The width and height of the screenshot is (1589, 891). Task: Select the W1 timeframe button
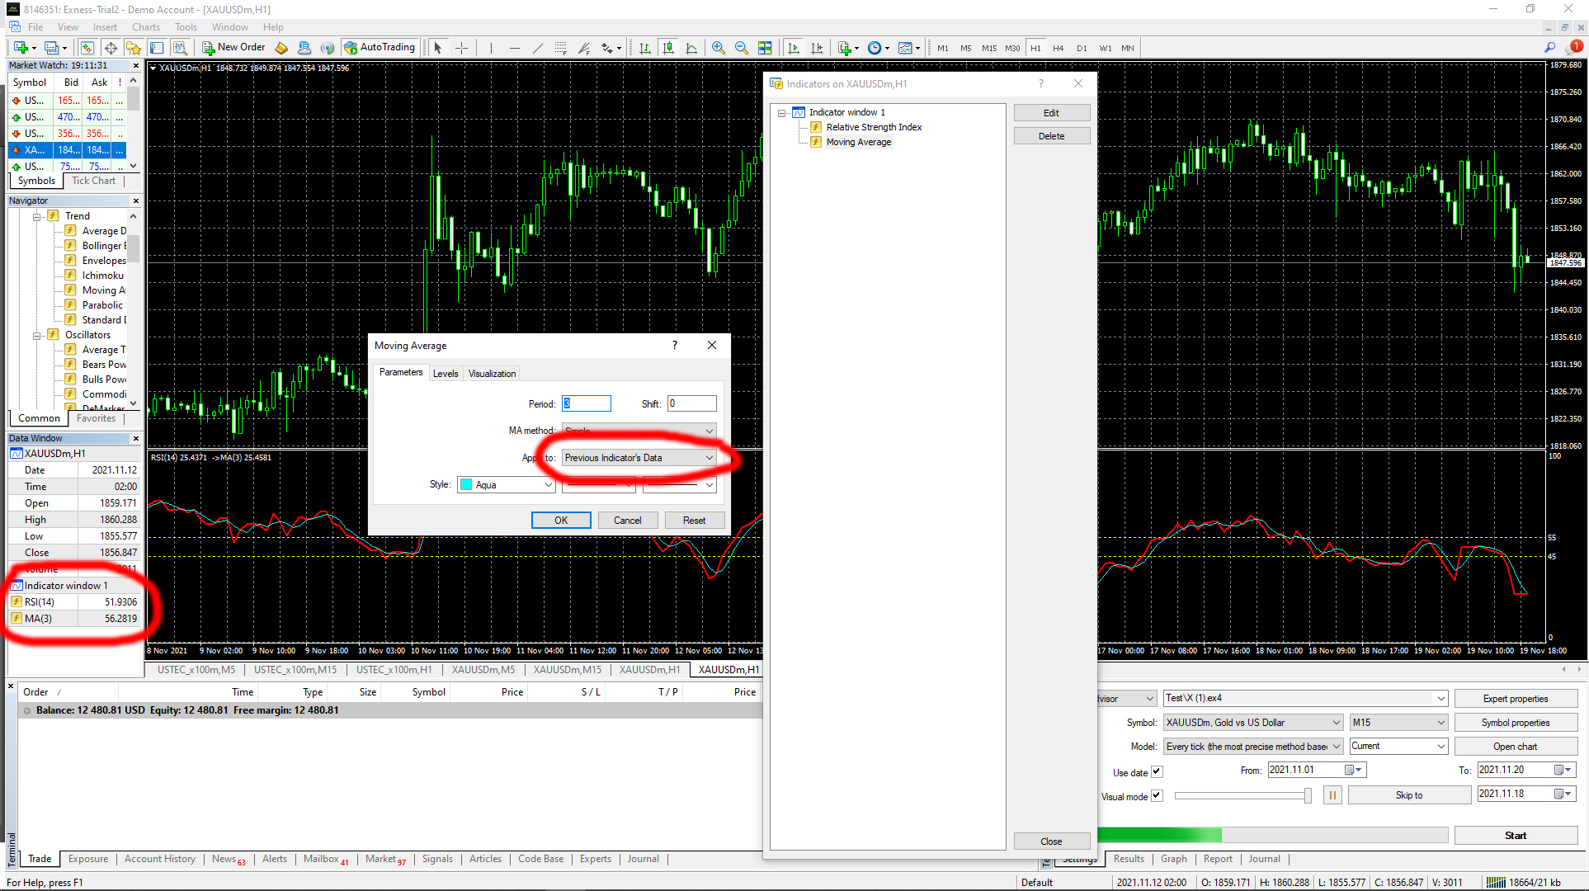1105,48
